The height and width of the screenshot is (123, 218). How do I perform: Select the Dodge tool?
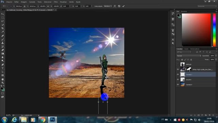point(2,61)
